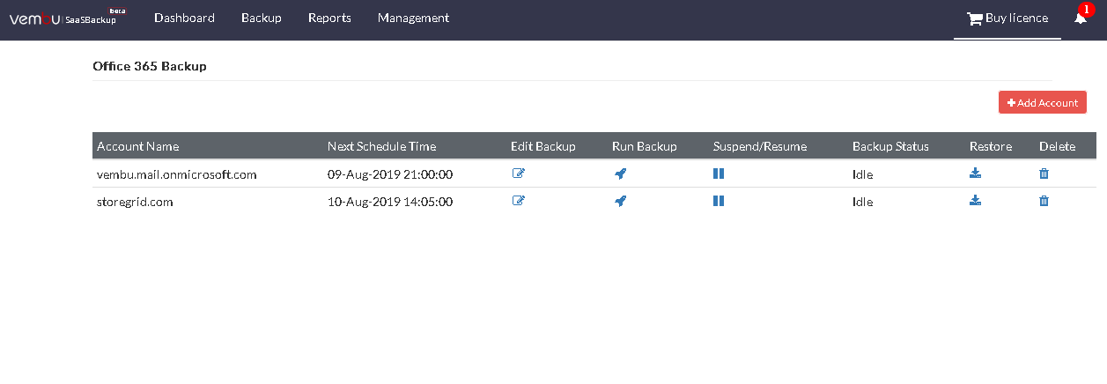Restore data for vembu.mail.onmicrosoft.com

coord(976,174)
